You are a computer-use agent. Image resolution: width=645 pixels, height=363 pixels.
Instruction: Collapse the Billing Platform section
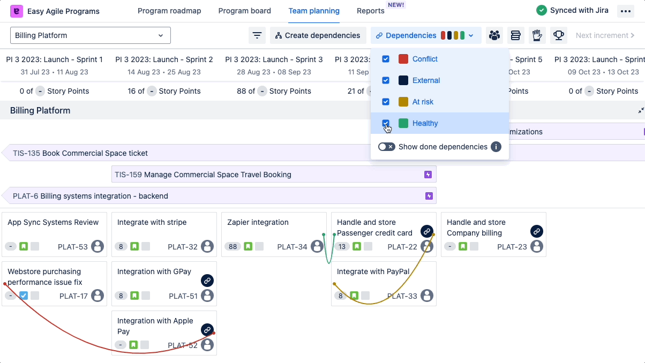point(641,111)
